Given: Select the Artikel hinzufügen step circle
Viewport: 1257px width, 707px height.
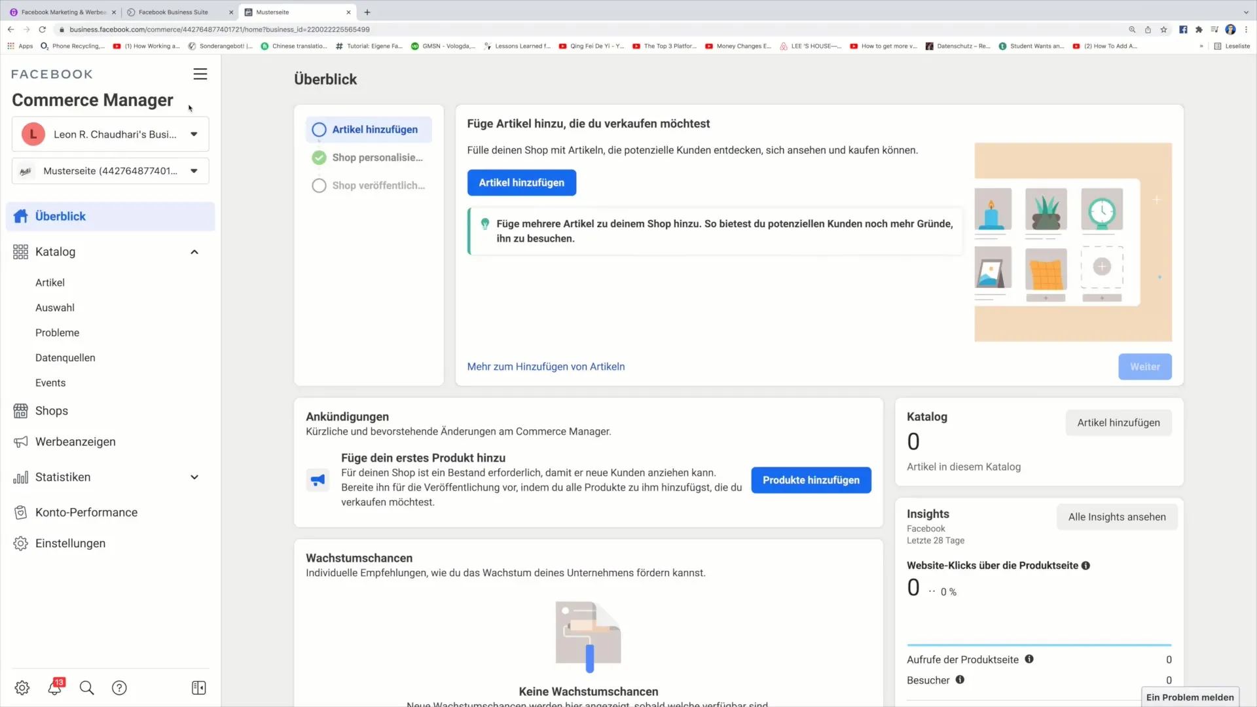Looking at the screenshot, I should coord(319,130).
